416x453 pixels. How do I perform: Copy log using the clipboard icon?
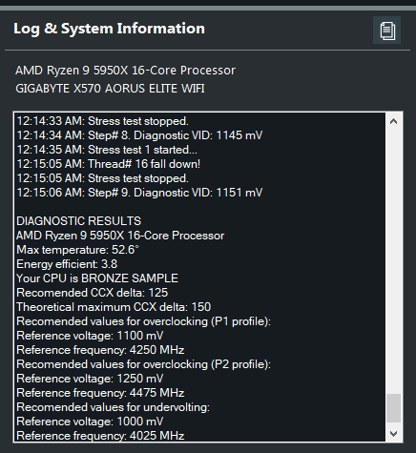click(x=386, y=31)
